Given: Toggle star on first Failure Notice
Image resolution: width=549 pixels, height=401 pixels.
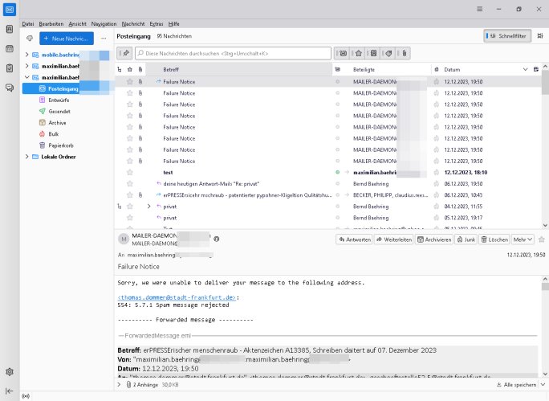Looking at the screenshot, I should [130, 82].
